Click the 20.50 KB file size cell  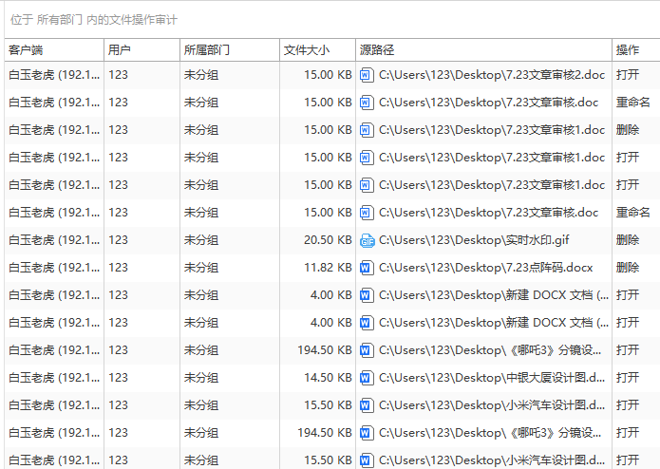point(328,240)
